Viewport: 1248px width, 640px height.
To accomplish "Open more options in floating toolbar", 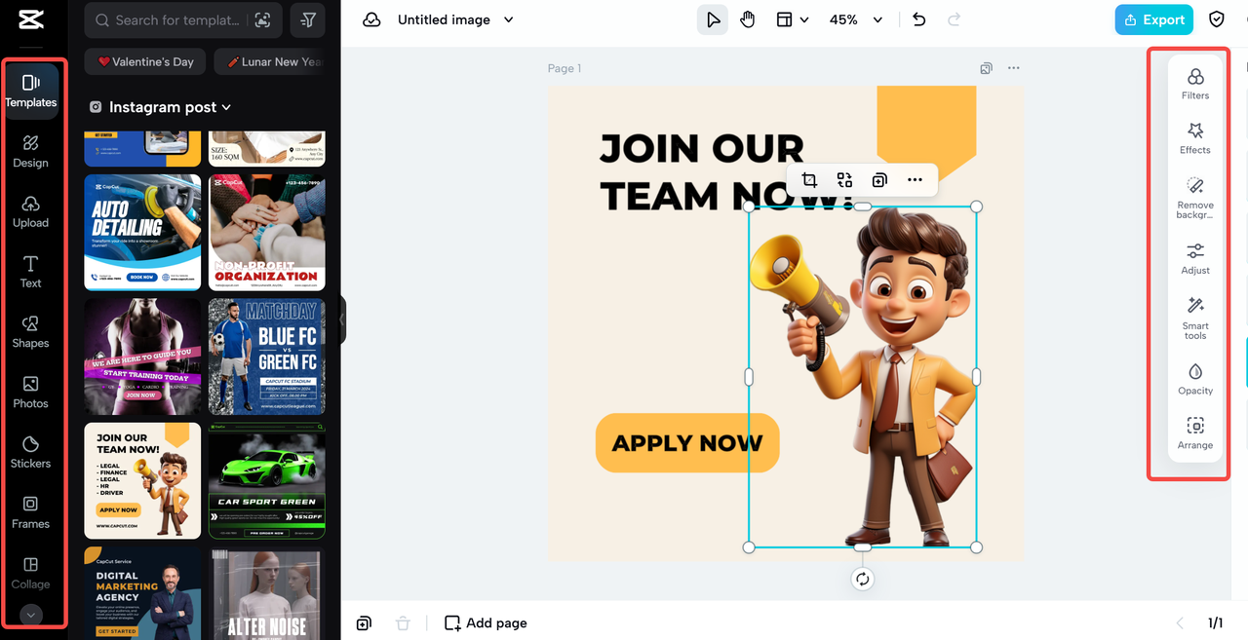I will click(915, 179).
